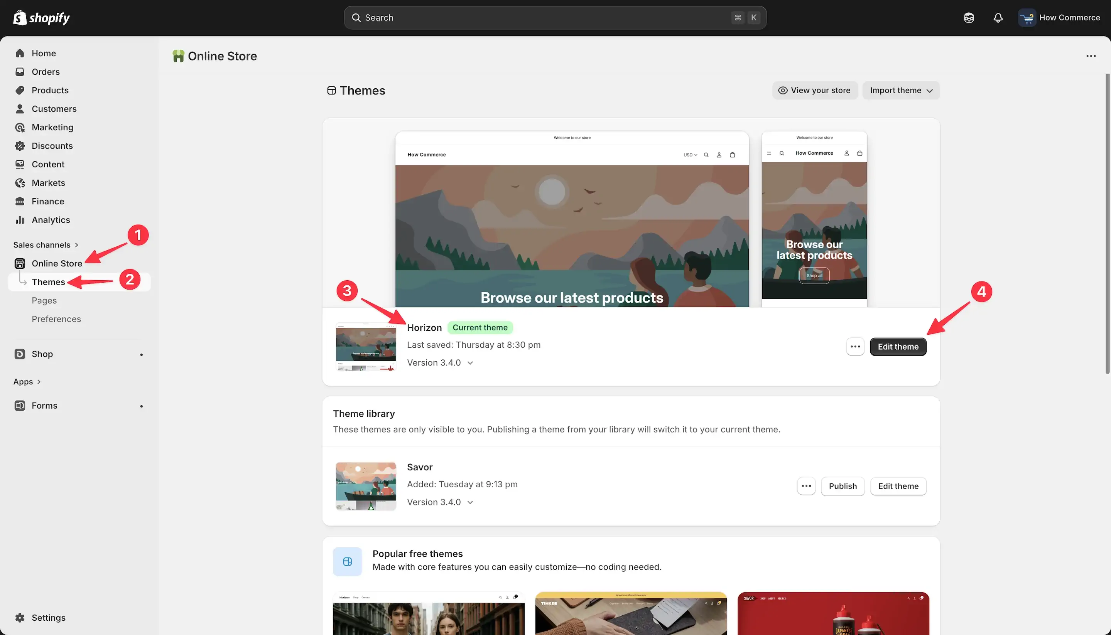Click Horizon theme thumbnail

(x=366, y=347)
